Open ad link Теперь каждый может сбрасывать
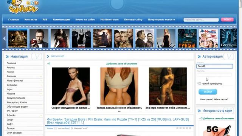Viewport: 242px width, 136px height. point(119,108)
